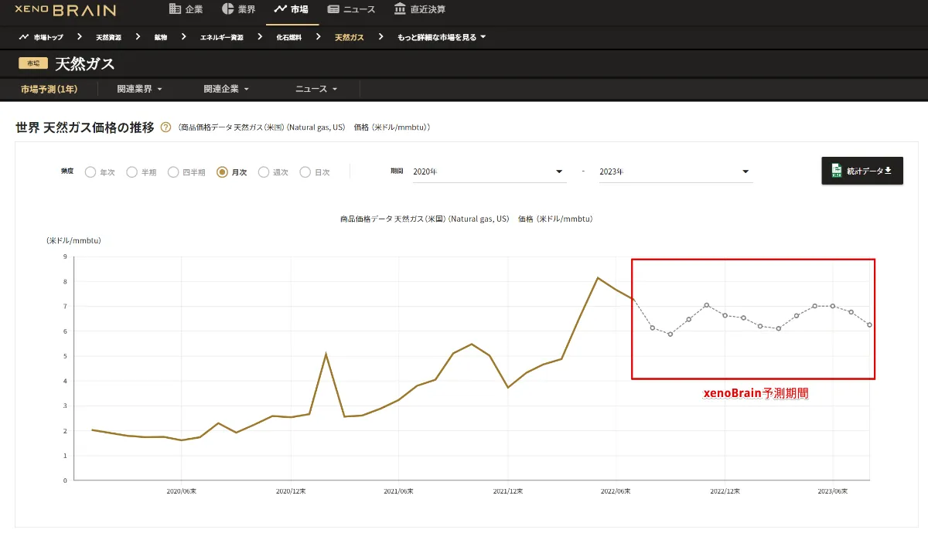928x533 pixels.
Task: Click a forecast data point inside the red box
Action: (x=705, y=306)
